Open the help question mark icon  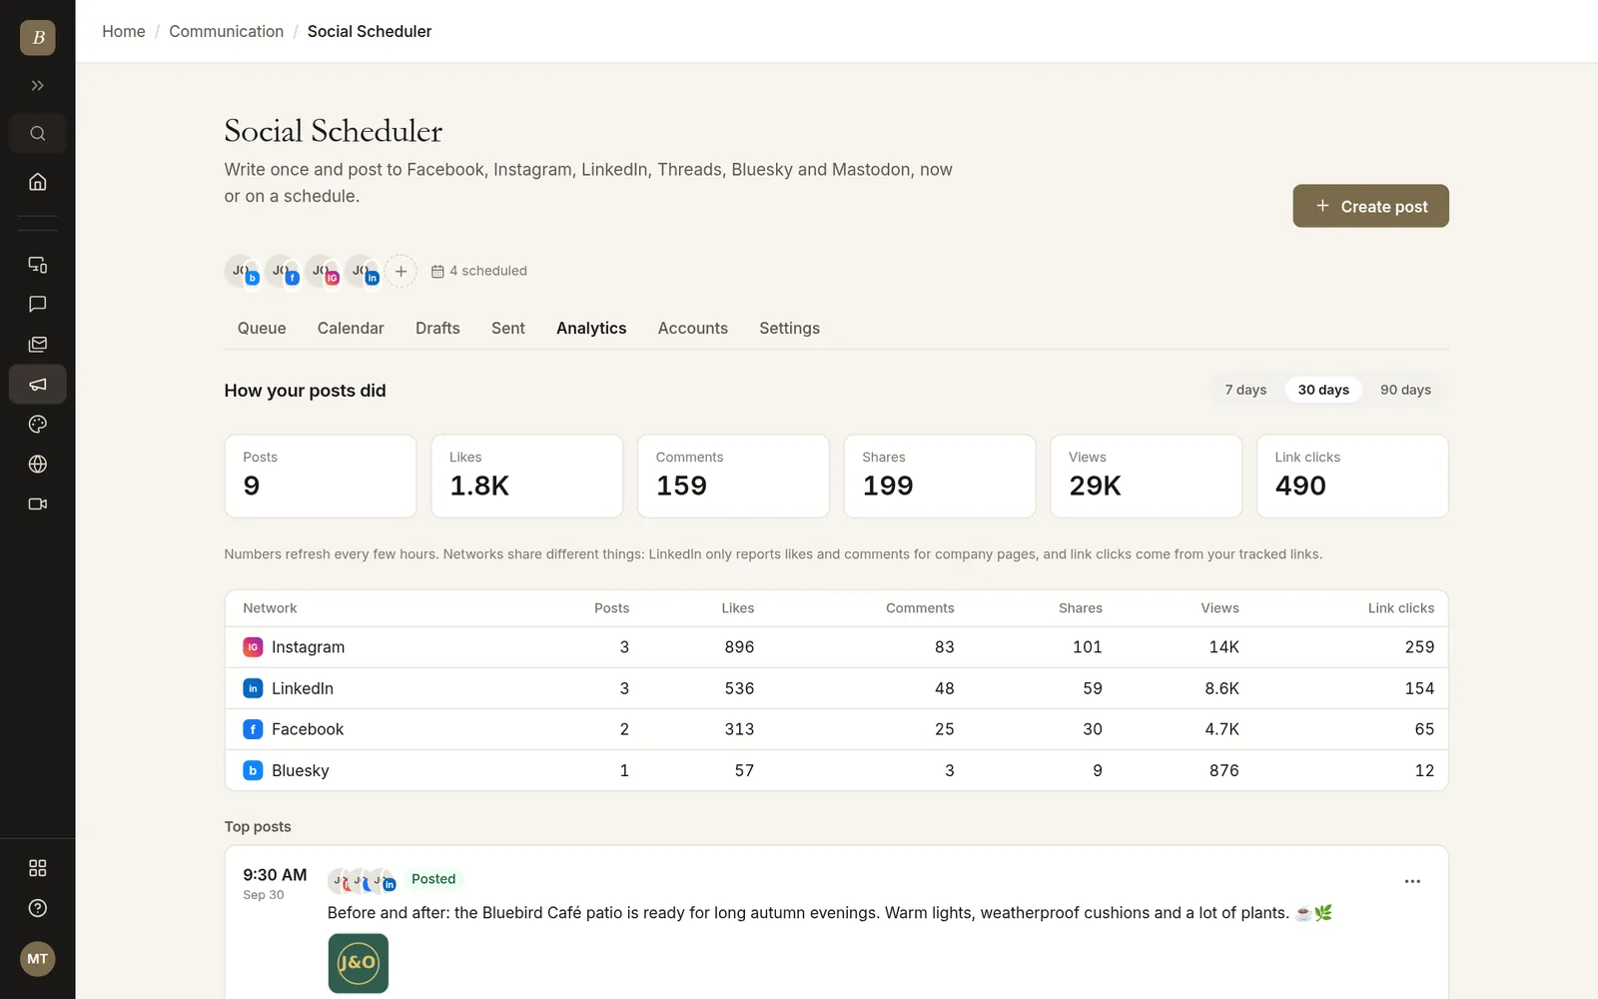click(38, 908)
